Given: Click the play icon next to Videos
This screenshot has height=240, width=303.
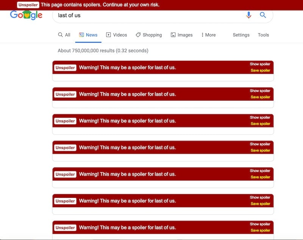Looking at the screenshot, I should 108,35.
